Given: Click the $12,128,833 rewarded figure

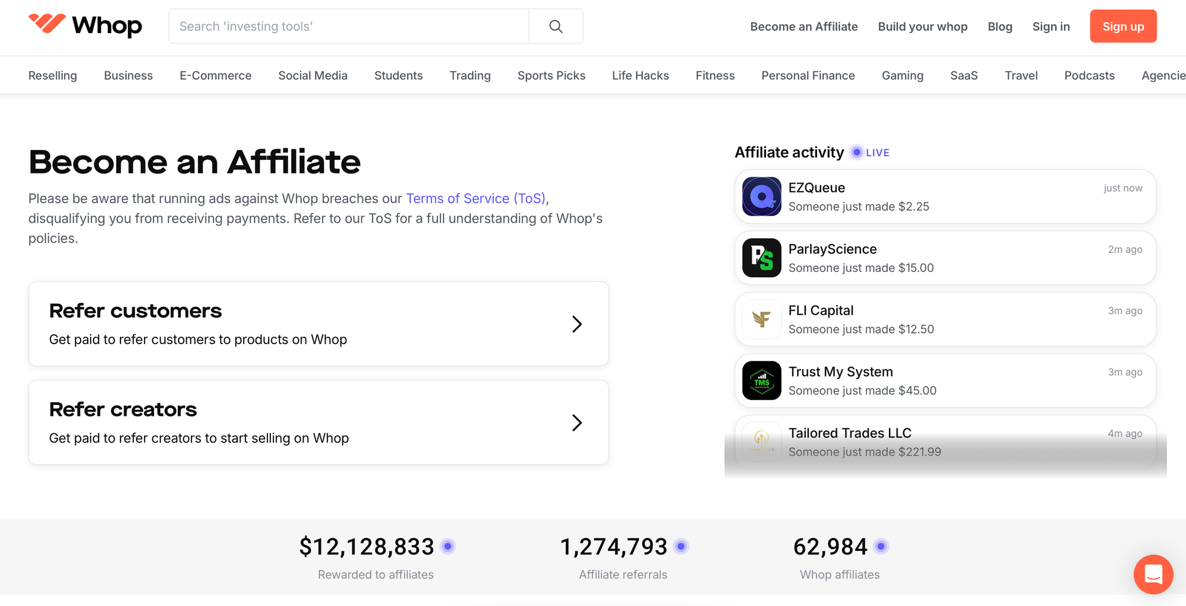Looking at the screenshot, I should (366, 546).
